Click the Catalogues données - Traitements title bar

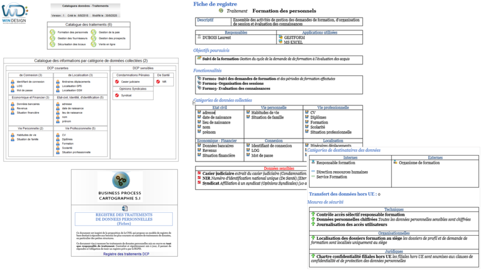point(86,6)
